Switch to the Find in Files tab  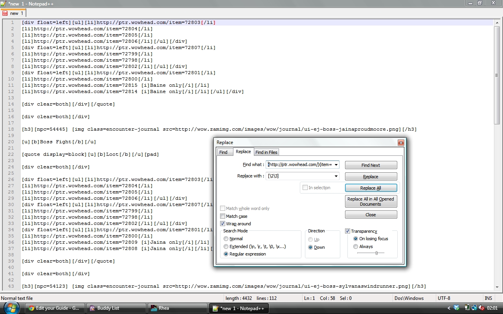click(x=266, y=152)
